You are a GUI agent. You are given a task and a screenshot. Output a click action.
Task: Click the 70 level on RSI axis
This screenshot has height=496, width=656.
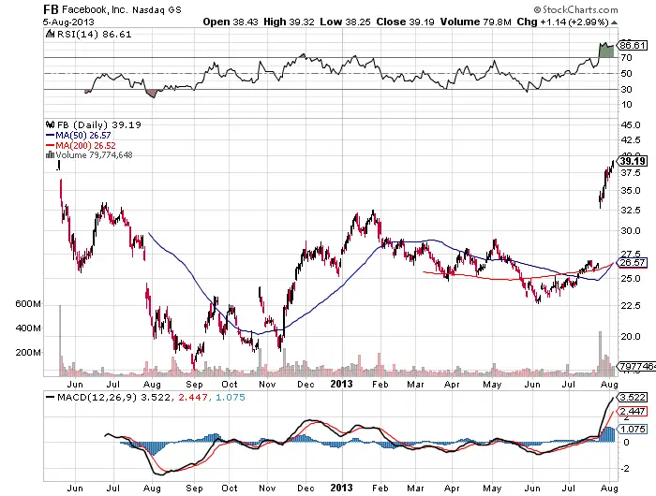[626, 58]
